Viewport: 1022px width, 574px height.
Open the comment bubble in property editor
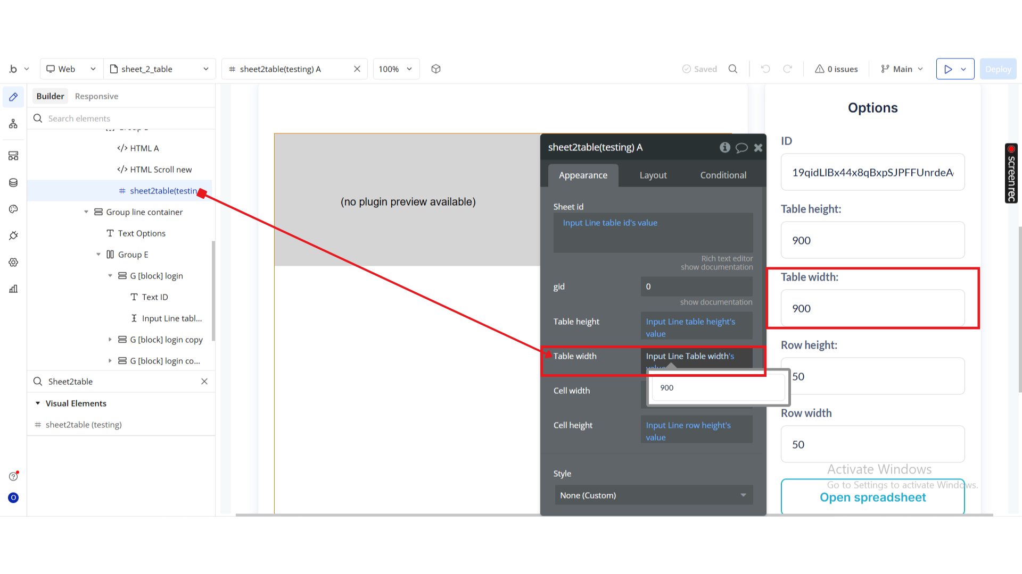tap(741, 148)
